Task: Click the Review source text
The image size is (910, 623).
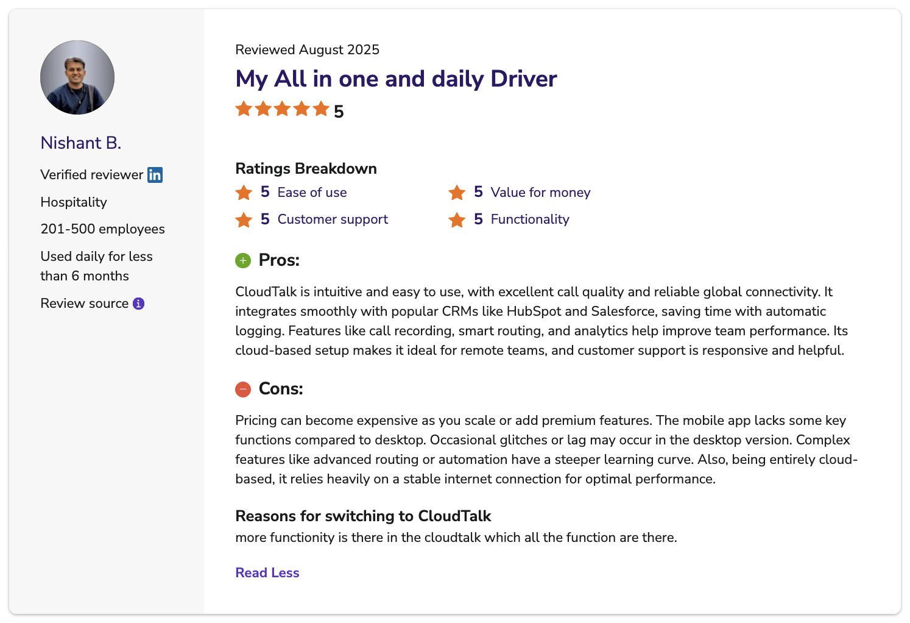Action: 85,304
